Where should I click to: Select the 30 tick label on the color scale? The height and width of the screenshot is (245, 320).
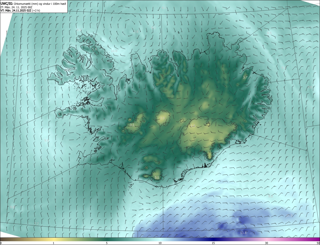[x=266, y=243]
